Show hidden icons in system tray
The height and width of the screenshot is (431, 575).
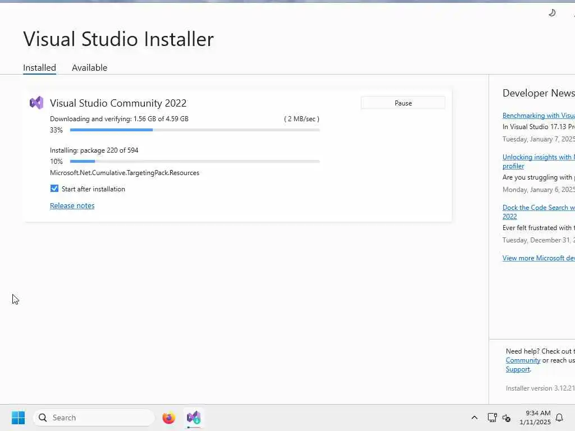(474, 418)
